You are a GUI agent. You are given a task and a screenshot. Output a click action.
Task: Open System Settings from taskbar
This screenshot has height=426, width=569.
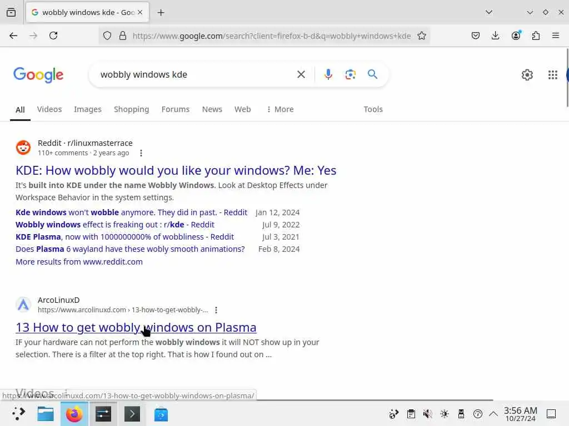103,414
